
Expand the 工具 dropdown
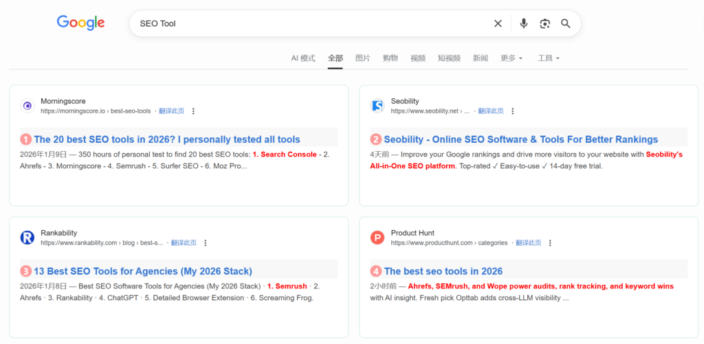click(x=548, y=58)
